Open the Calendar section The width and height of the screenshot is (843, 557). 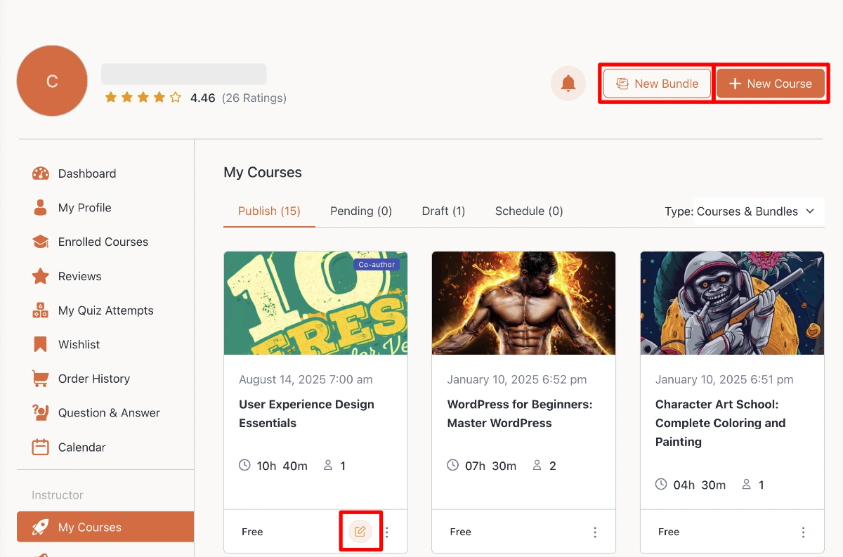tap(81, 447)
